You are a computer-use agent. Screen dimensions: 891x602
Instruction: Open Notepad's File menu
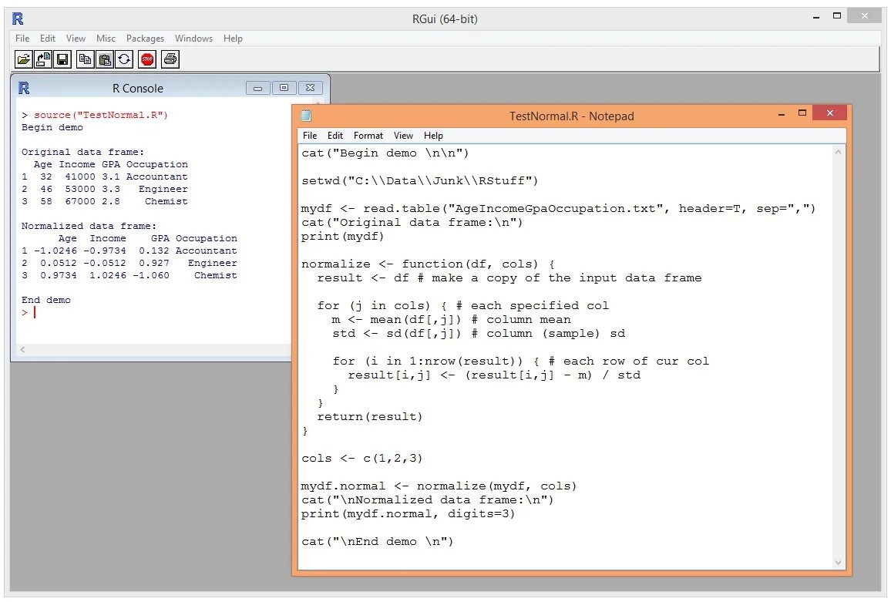point(310,136)
